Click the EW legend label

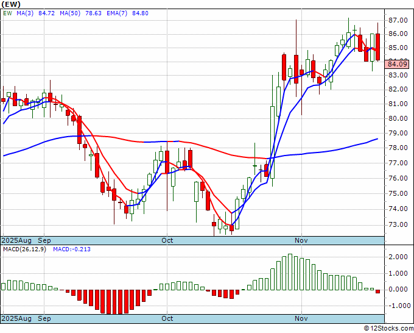[7, 13]
